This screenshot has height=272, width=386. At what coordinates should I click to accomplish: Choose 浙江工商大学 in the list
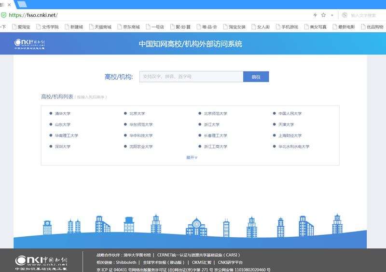215,146
